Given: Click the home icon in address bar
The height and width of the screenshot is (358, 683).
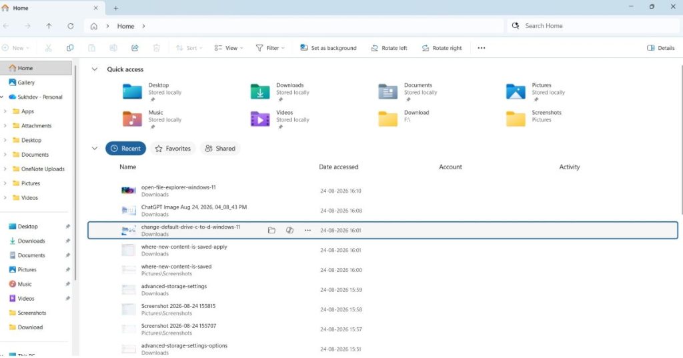Looking at the screenshot, I should 93,26.
